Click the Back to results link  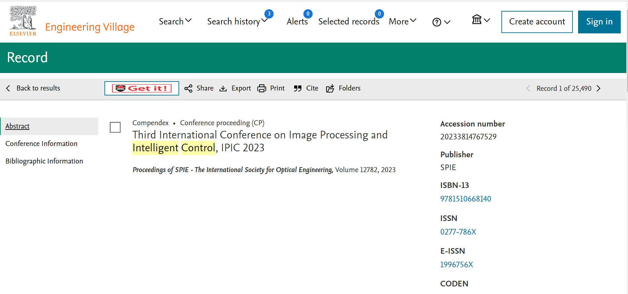coord(38,88)
